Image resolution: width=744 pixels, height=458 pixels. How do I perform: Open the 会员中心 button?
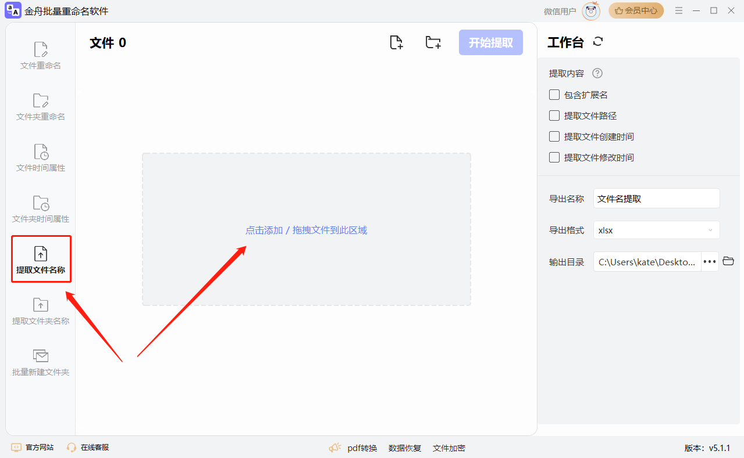(636, 10)
